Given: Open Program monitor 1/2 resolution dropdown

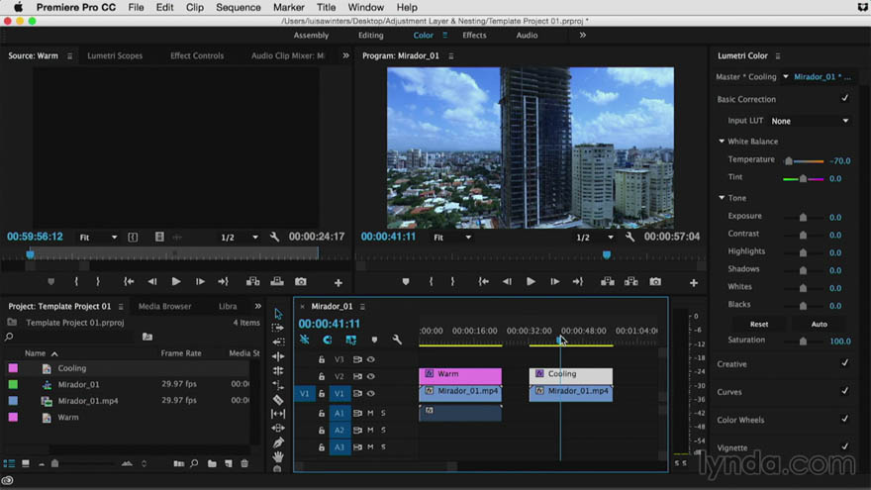Looking at the screenshot, I should pos(595,238).
